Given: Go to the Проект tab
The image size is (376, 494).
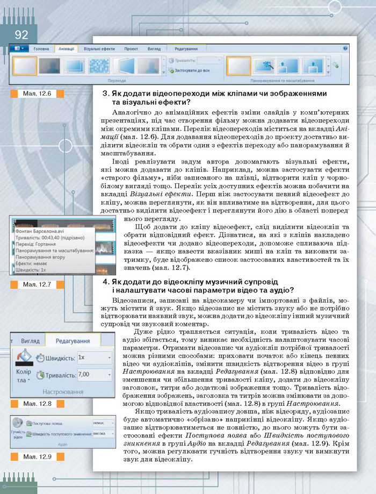Looking at the screenshot, I should point(131,49).
